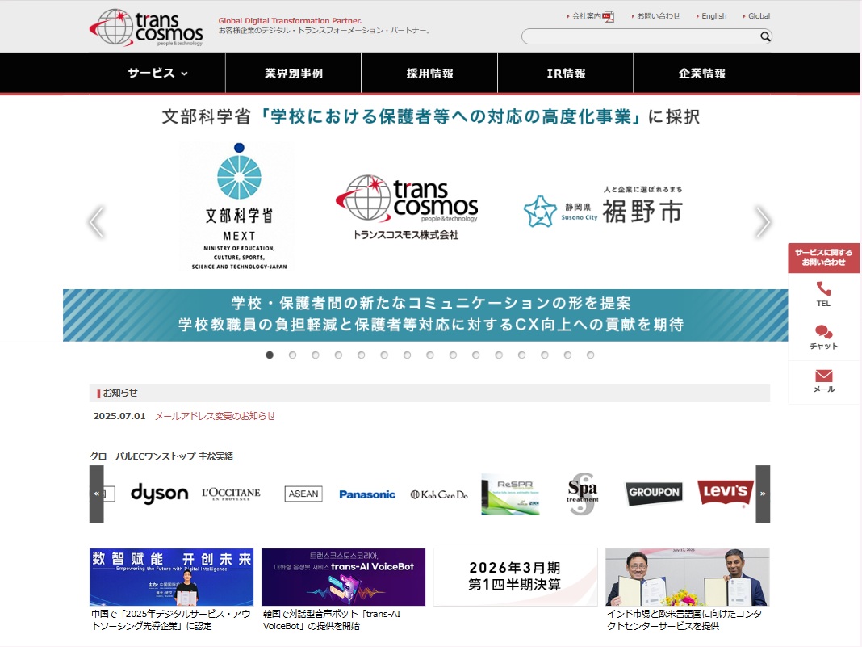Open the 採用情報 menu
862x647 pixels.
pos(430,73)
